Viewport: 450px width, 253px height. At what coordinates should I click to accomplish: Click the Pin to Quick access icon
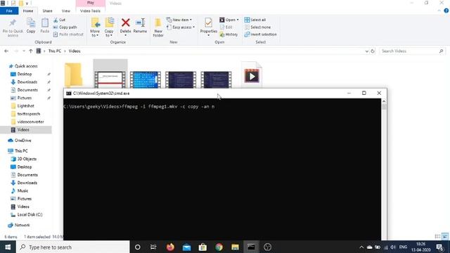[x=13, y=27]
